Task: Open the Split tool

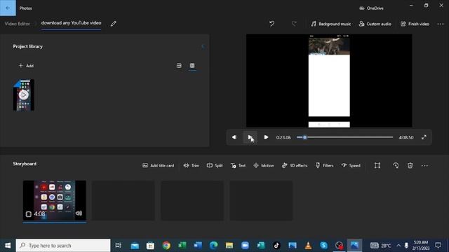Action: click(x=215, y=166)
